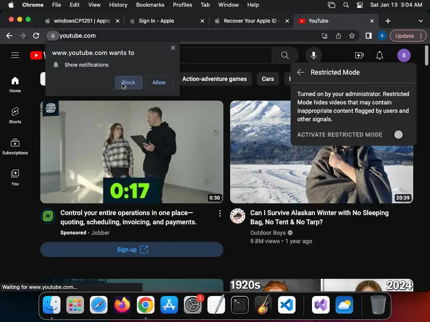Reload the page

click(x=36, y=36)
